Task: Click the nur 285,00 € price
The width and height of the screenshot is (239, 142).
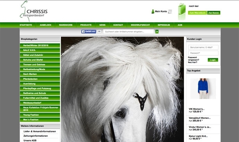Action: (x=196, y=121)
